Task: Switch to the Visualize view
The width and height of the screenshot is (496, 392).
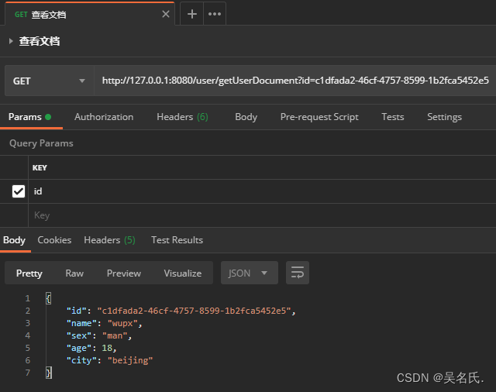Action: [183, 273]
